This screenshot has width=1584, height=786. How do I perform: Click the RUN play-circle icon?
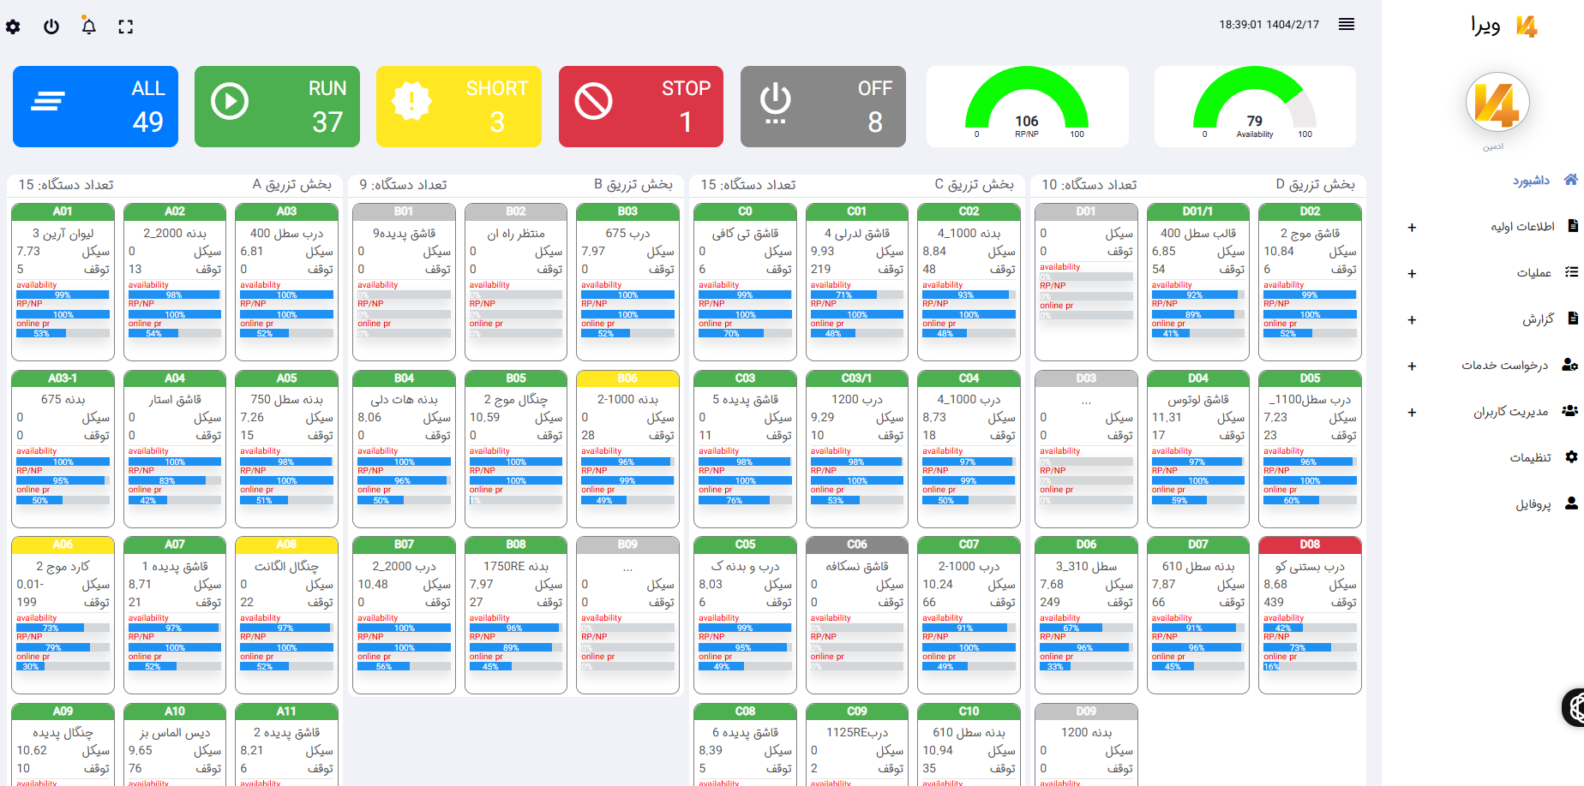click(230, 101)
